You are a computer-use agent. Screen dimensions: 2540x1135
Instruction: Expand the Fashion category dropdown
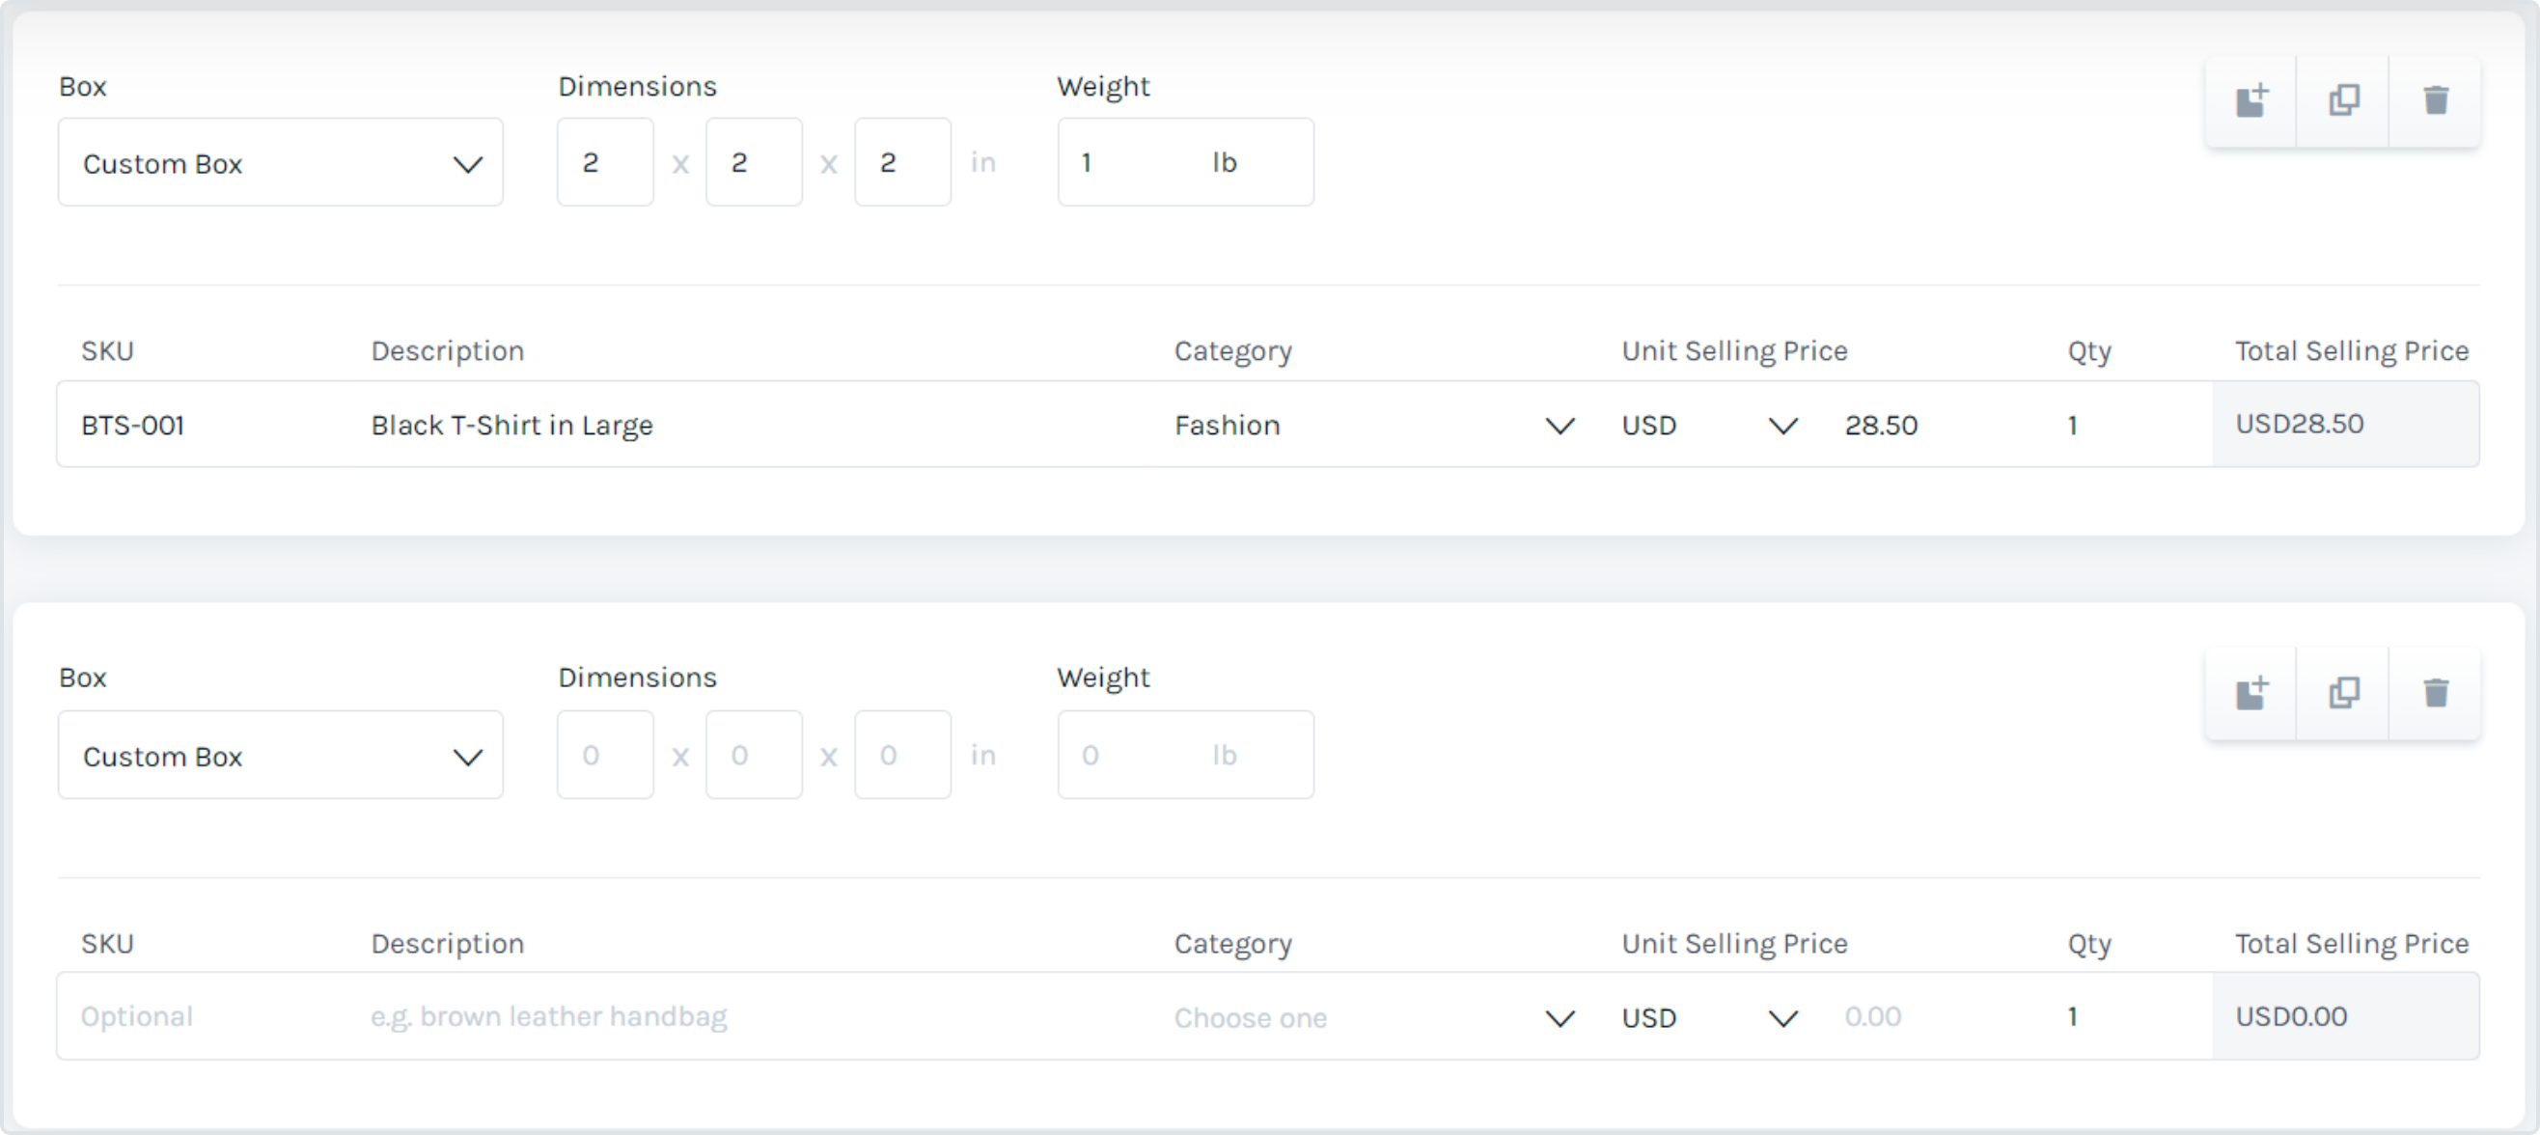[1374, 425]
